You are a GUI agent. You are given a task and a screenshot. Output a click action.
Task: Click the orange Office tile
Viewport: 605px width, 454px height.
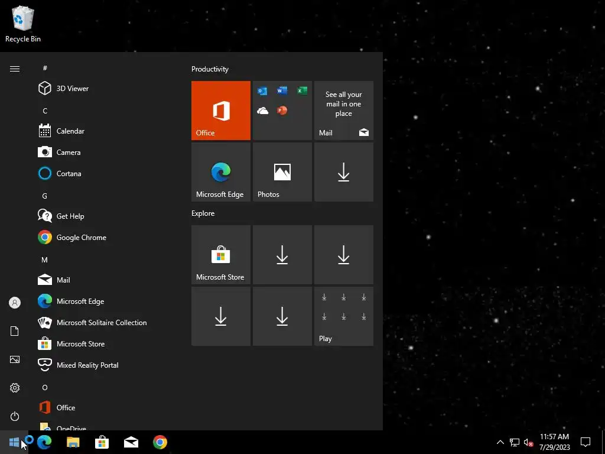[221, 111]
